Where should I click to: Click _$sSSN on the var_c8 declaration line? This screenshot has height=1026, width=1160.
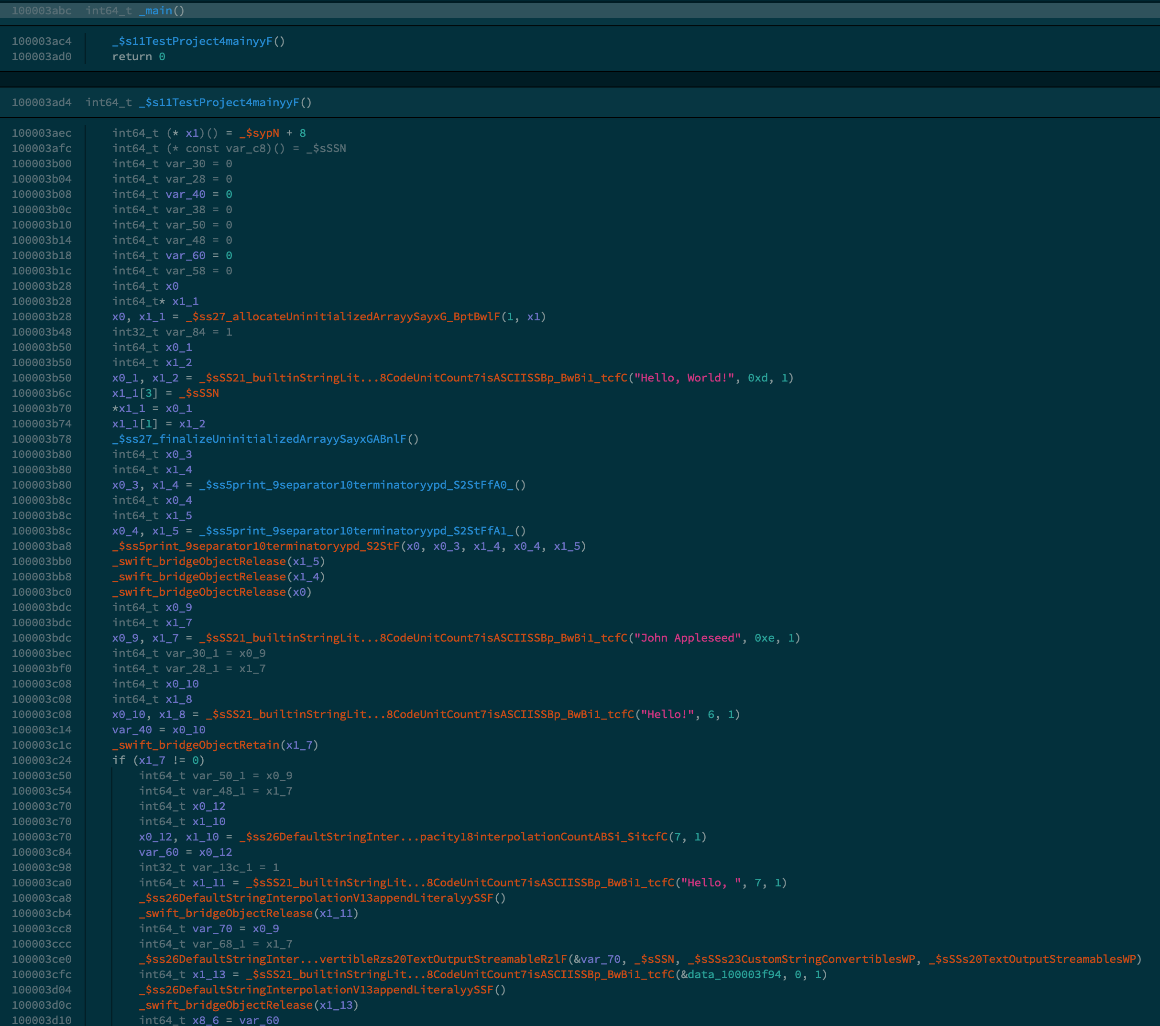point(326,149)
